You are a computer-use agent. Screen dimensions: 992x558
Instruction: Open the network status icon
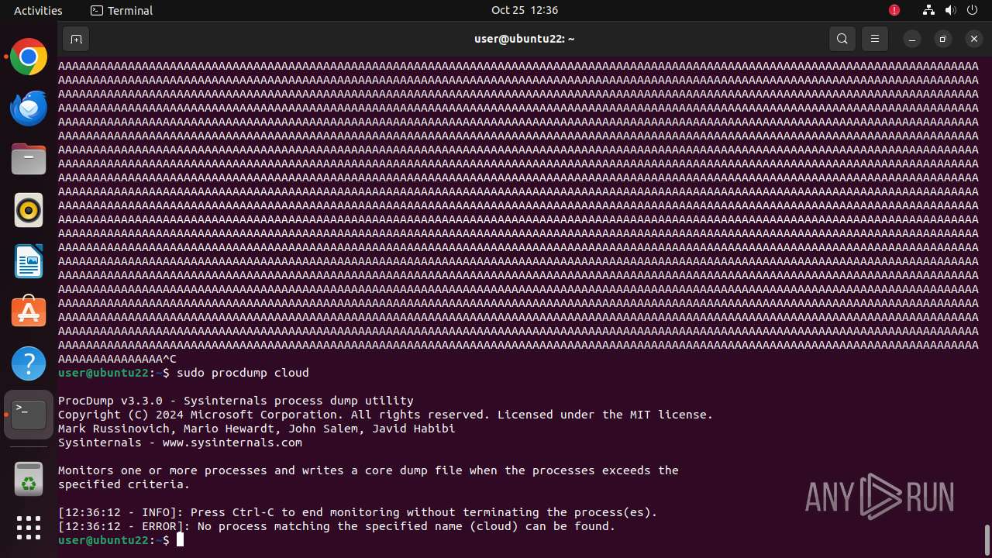[x=928, y=10]
